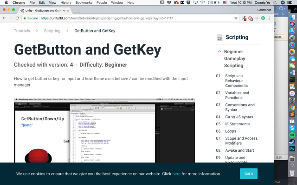Open the People menu
The height and width of the screenshot is (185, 297).
click(x=102, y=2)
